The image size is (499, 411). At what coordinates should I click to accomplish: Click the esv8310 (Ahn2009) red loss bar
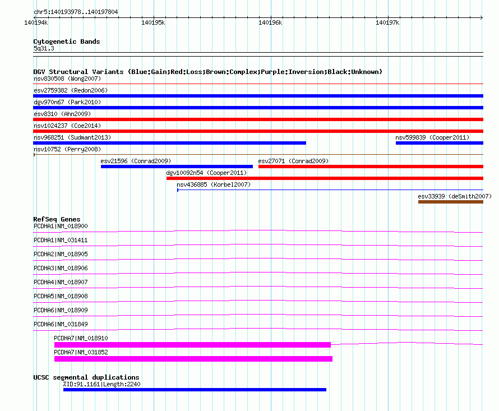258,119
